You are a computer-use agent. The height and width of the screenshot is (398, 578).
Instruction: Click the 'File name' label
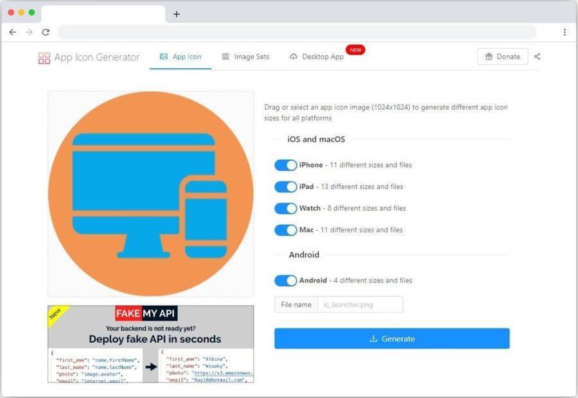(296, 305)
